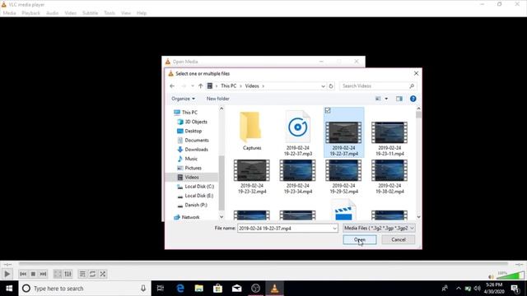The image size is (527, 296).
Task: Expand the File name history dropdown
Action: click(x=334, y=229)
